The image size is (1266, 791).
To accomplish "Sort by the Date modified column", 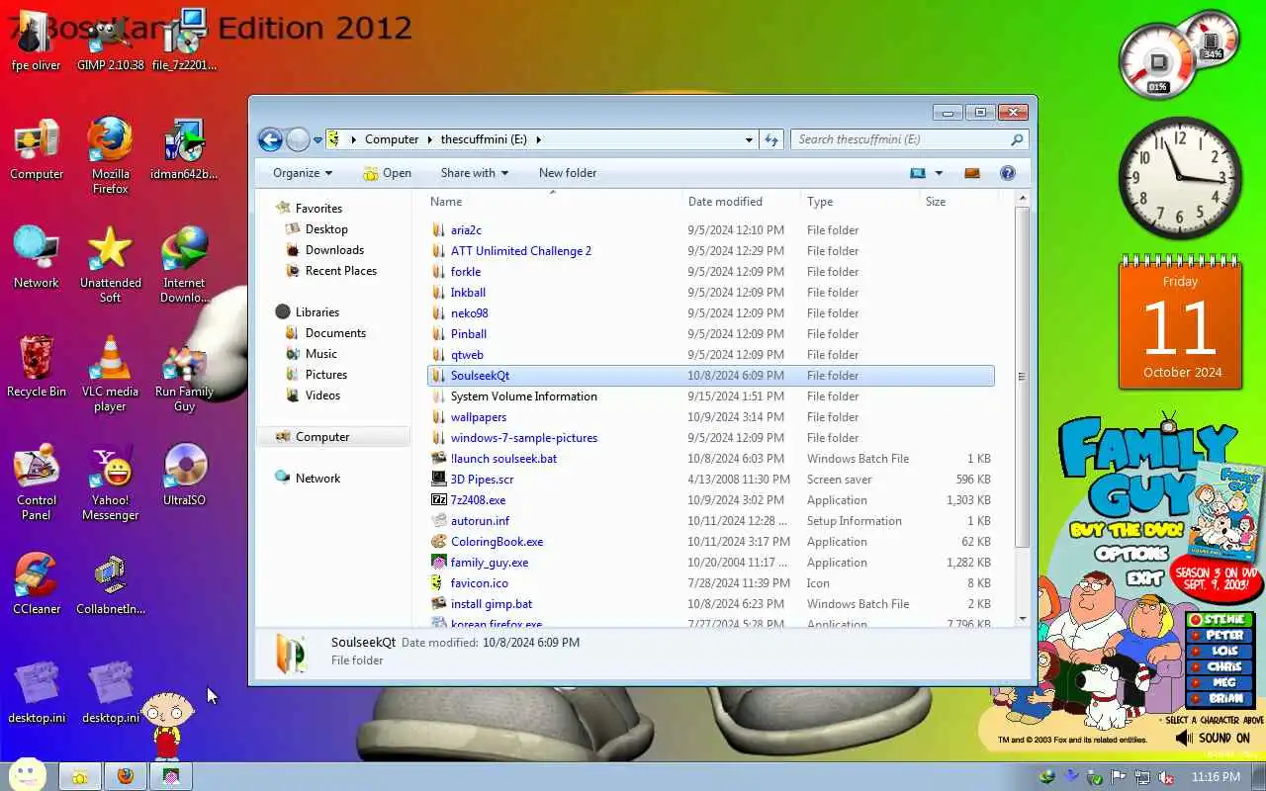I will (741, 202).
